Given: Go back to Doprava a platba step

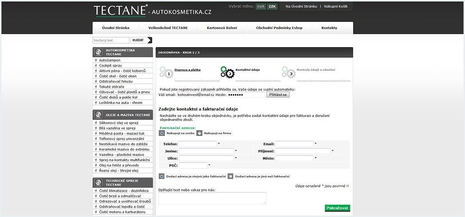Looking at the screenshot, I should coord(187,70).
